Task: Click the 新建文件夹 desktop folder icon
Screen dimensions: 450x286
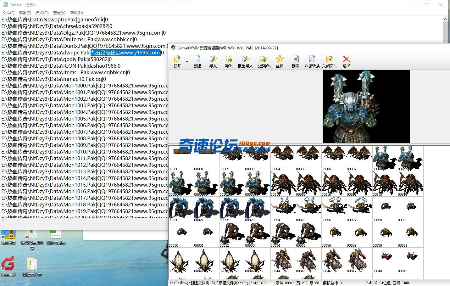Action: [x=32, y=267]
